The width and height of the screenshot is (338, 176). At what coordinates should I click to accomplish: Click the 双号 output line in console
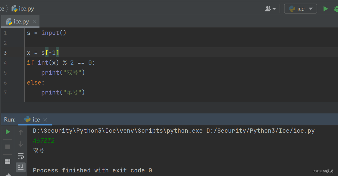[x=39, y=151]
